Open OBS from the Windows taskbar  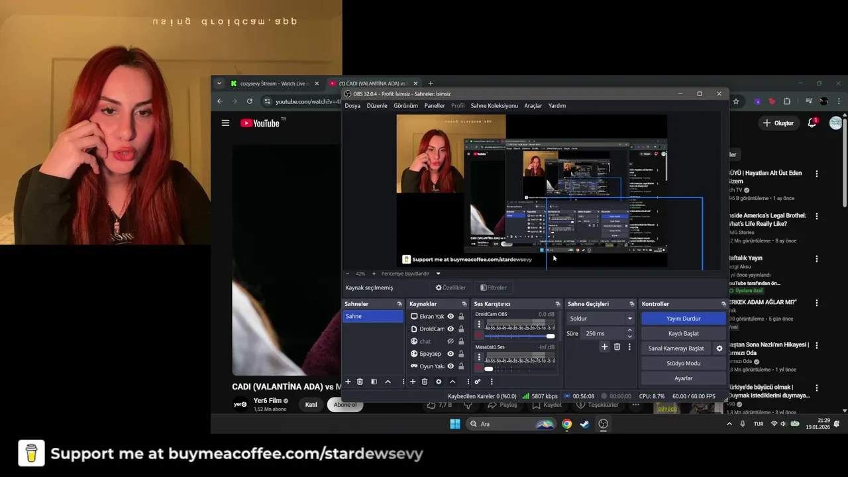603,424
